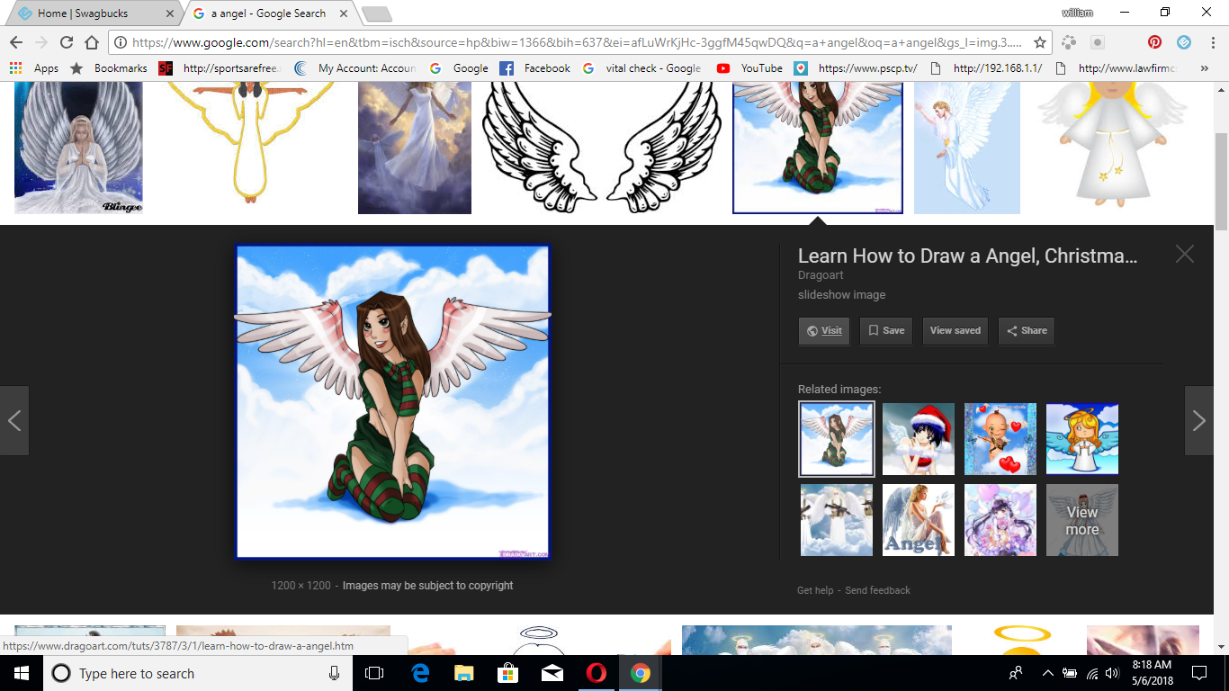Open File Explorer from the taskbar
This screenshot has height=691, width=1229.
(463, 673)
